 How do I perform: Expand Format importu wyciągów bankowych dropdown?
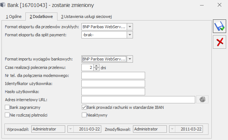pos(130,59)
